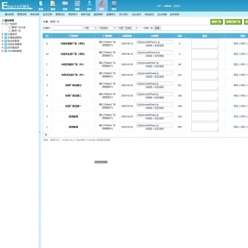The height and width of the screenshot is (248, 248).
Task: Expand the 留言板管理 tree node
Action: (3, 41)
